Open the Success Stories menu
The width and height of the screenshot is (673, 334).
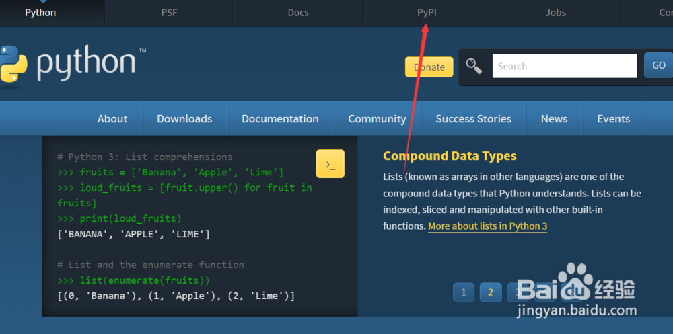point(473,119)
